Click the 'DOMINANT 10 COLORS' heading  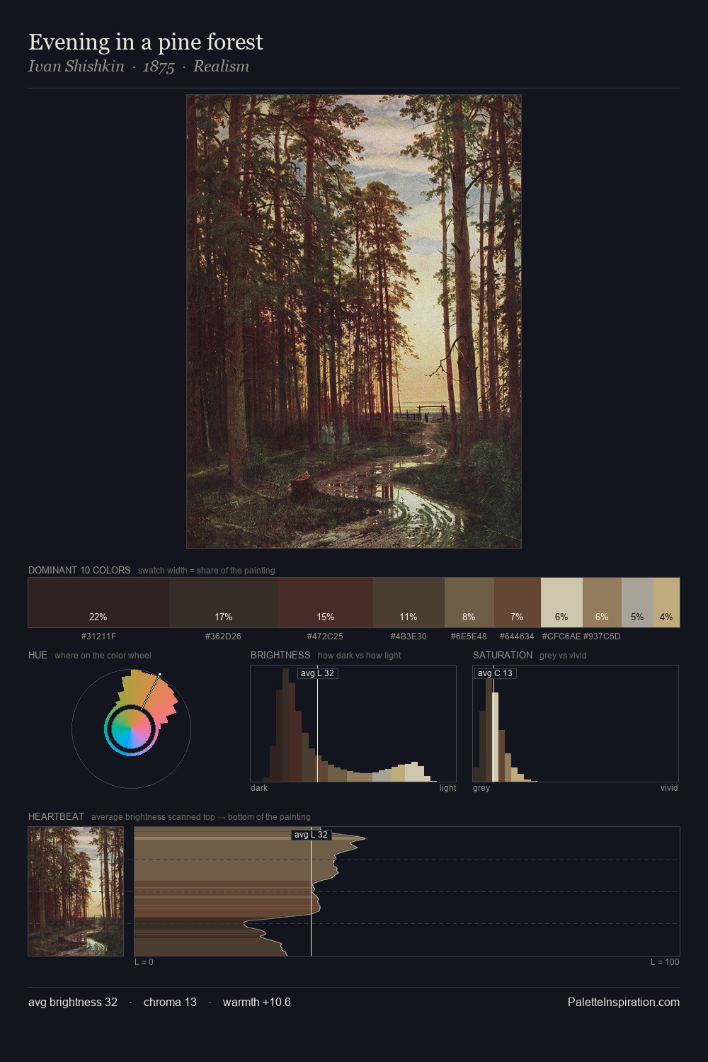[79, 570]
